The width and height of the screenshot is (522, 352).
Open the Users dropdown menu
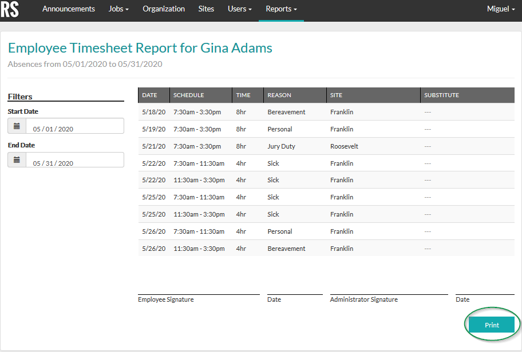click(239, 9)
